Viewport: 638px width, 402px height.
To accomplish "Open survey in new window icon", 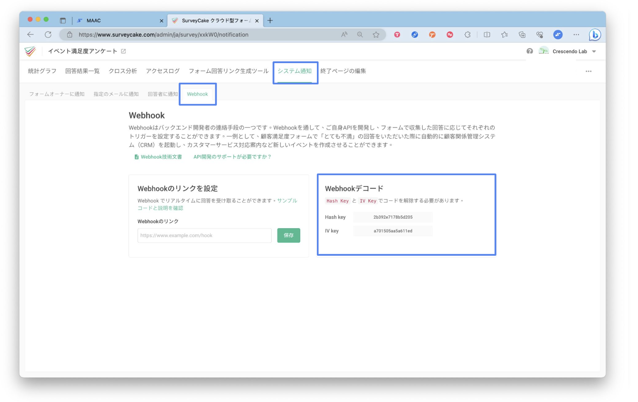I will [123, 51].
